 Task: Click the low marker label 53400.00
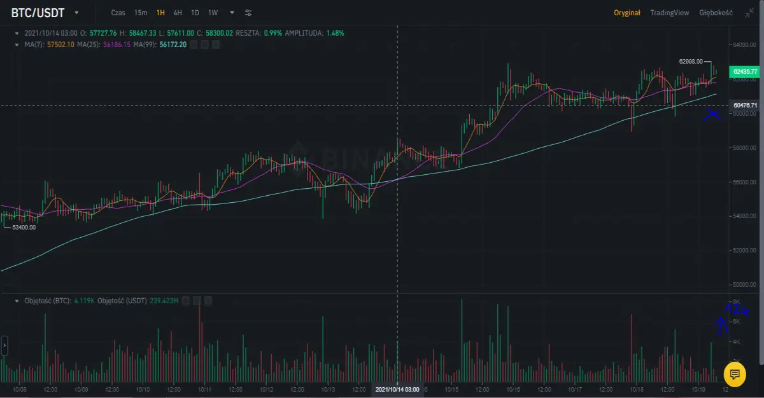[24, 227]
